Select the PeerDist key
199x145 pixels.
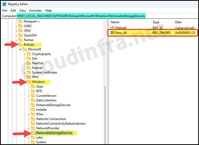pos(38,63)
